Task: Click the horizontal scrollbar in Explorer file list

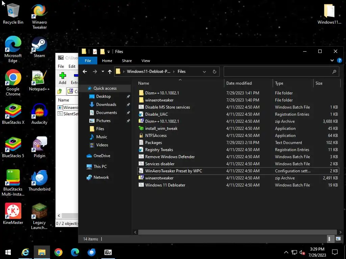Action: pos(238,232)
